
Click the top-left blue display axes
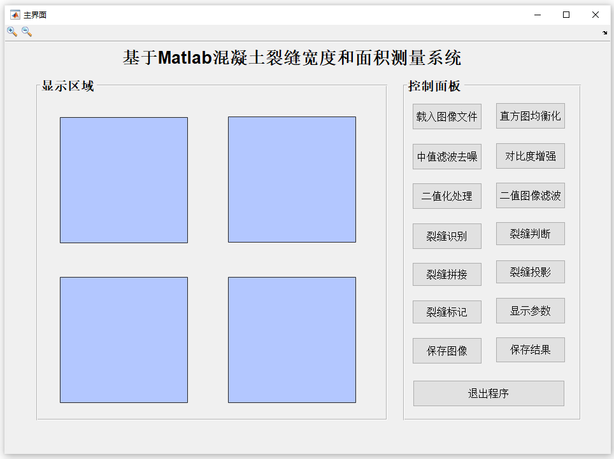tap(124, 180)
